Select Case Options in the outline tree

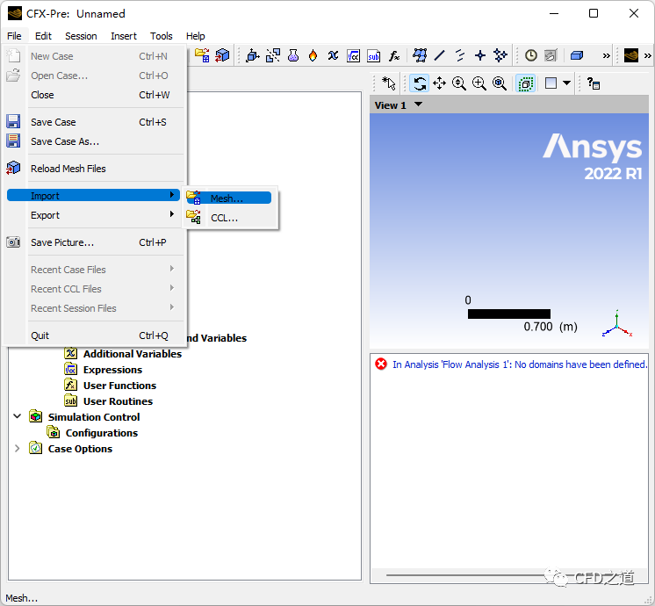[x=80, y=449]
